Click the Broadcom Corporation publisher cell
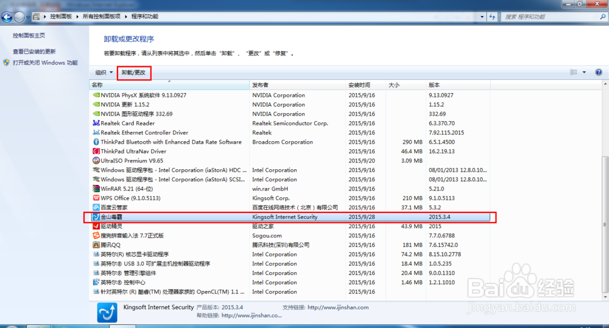Viewport: 609px width, 328px height. click(x=283, y=142)
